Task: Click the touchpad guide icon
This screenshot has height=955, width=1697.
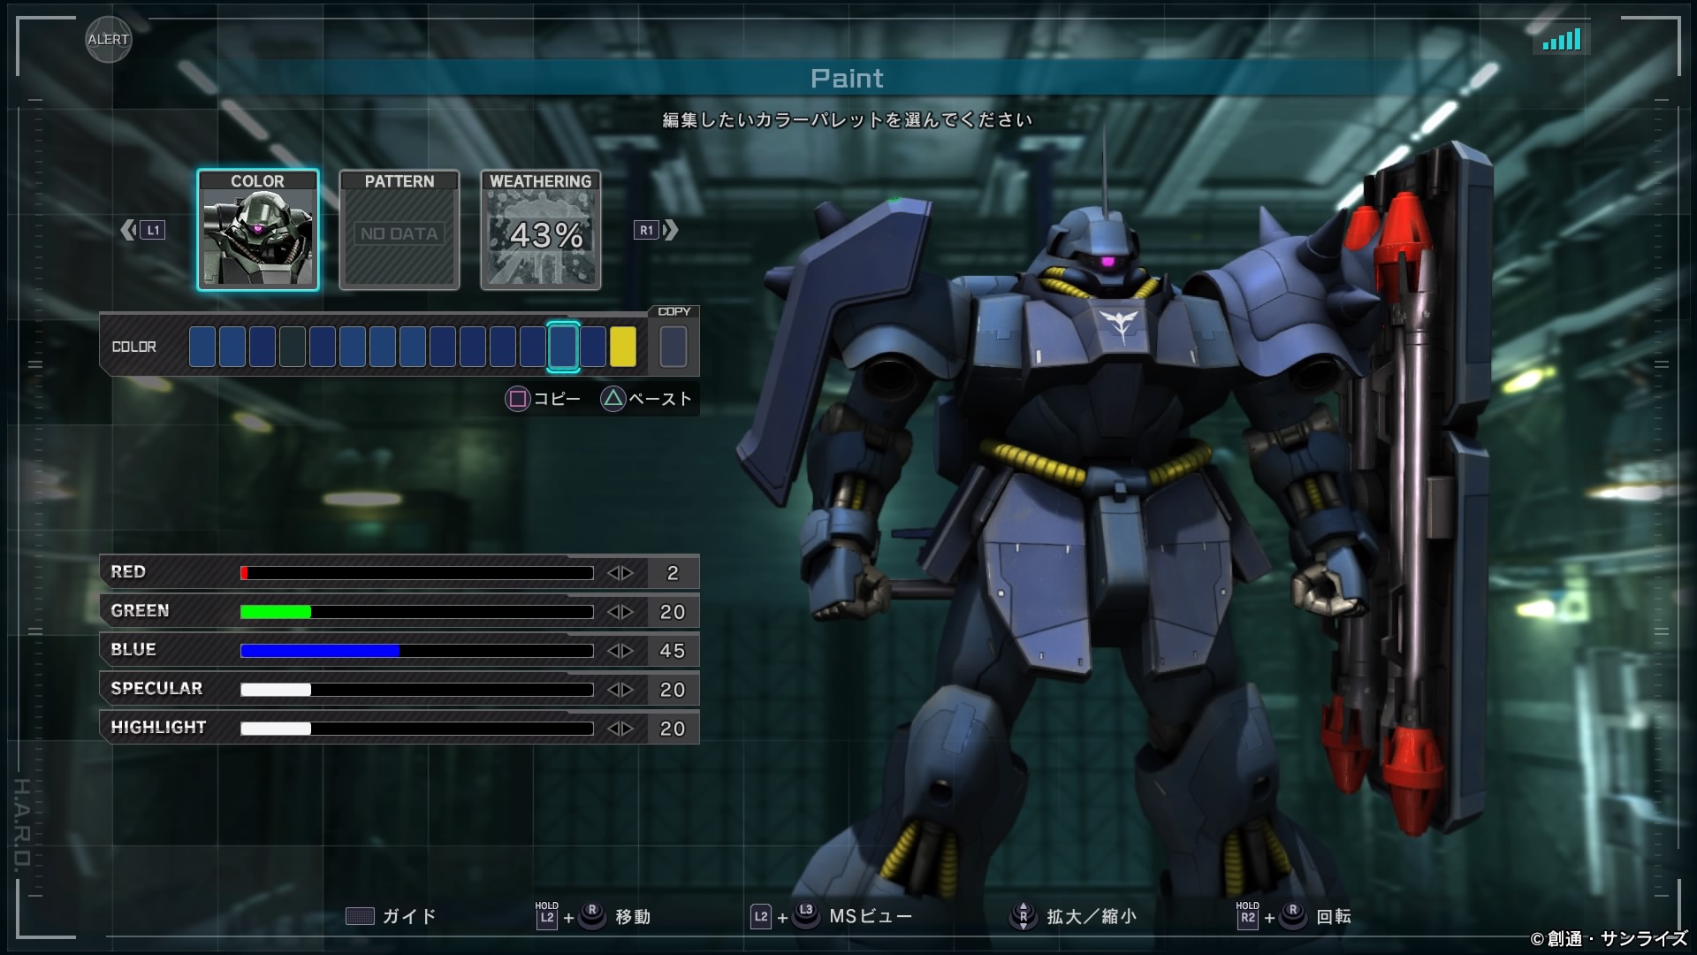Action: [360, 916]
